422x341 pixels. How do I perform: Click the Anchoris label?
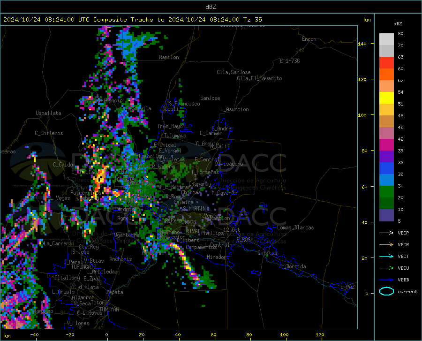pyautogui.click(x=121, y=259)
